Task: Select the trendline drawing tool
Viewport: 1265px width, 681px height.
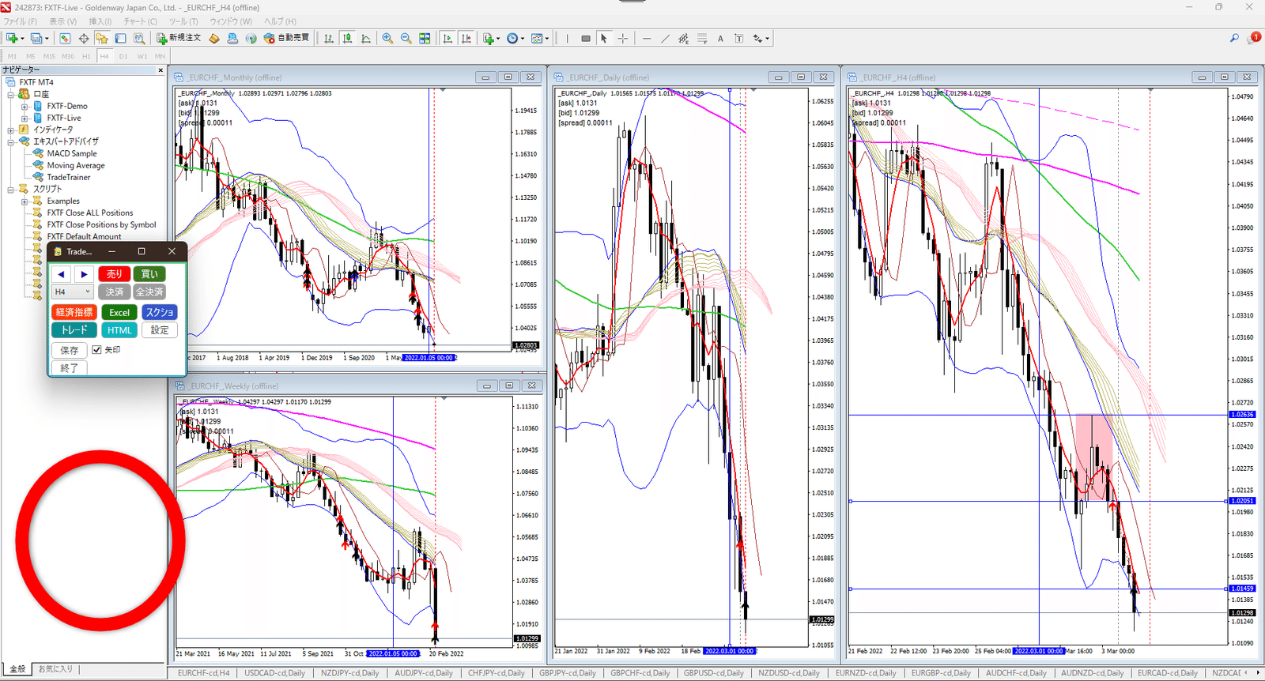Action: pos(665,38)
